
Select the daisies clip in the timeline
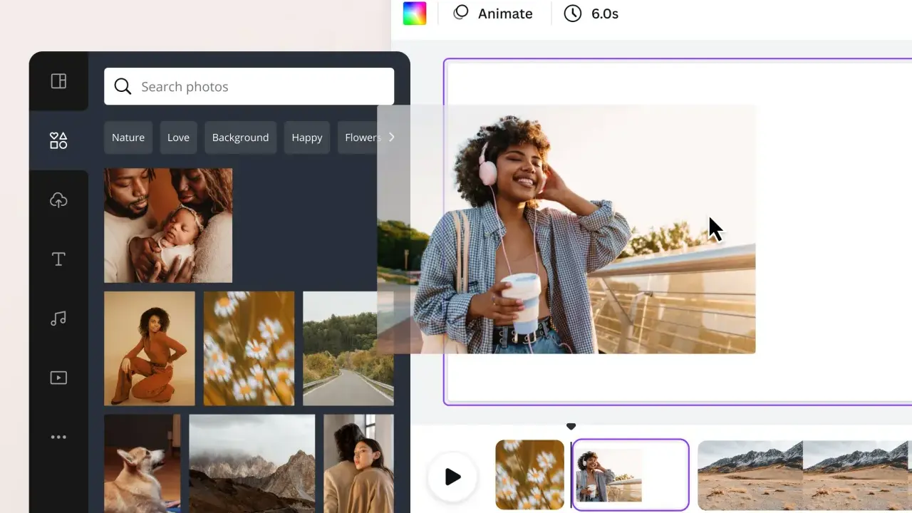(529, 475)
